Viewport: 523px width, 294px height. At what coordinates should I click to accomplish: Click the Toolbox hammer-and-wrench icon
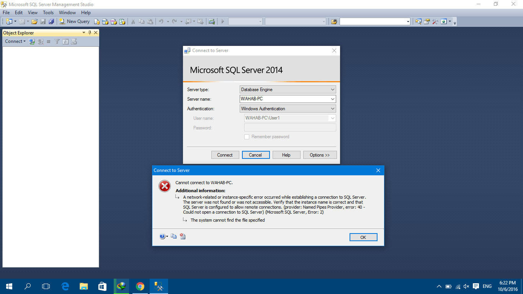pyautogui.click(x=435, y=21)
